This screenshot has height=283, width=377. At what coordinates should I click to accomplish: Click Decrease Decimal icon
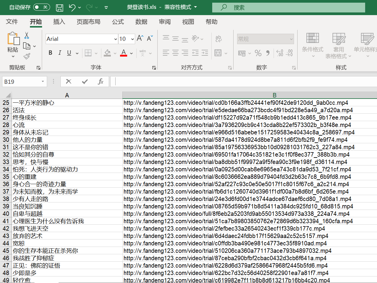click(x=289, y=53)
